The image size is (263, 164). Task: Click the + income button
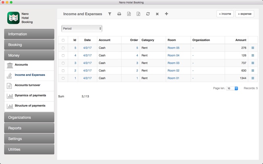[x=225, y=14]
